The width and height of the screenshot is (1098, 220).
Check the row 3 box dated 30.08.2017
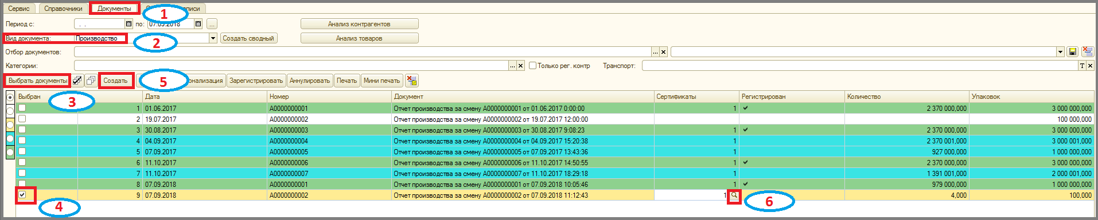(22, 130)
